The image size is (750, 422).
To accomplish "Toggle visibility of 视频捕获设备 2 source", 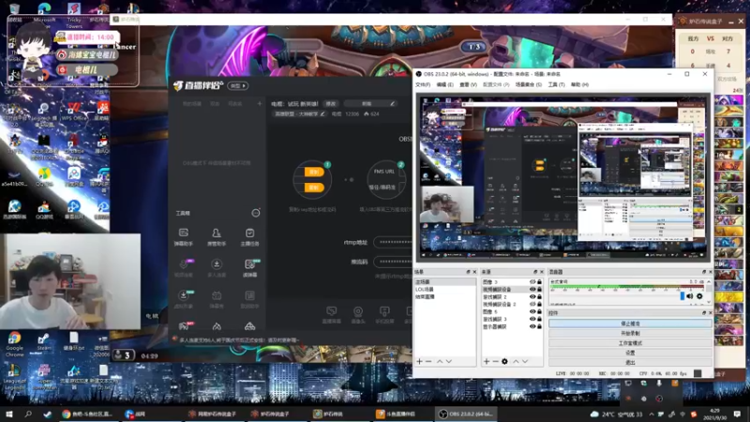I will click(532, 304).
